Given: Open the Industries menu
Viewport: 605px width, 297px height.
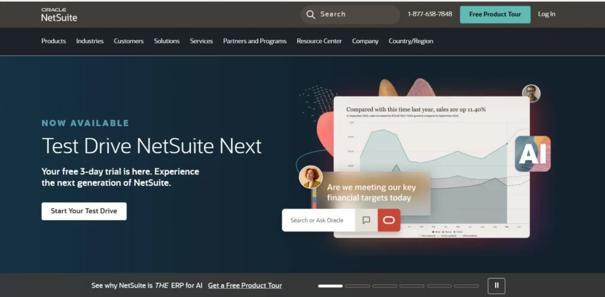Looking at the screenshot, I should pos(90,41).
